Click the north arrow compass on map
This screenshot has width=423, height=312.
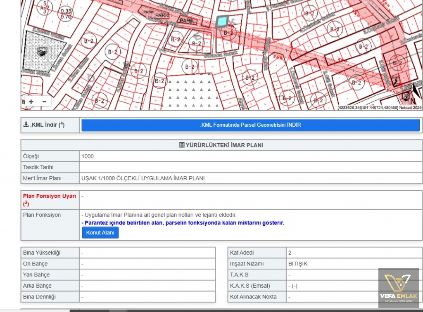click(x=415, y=94)
